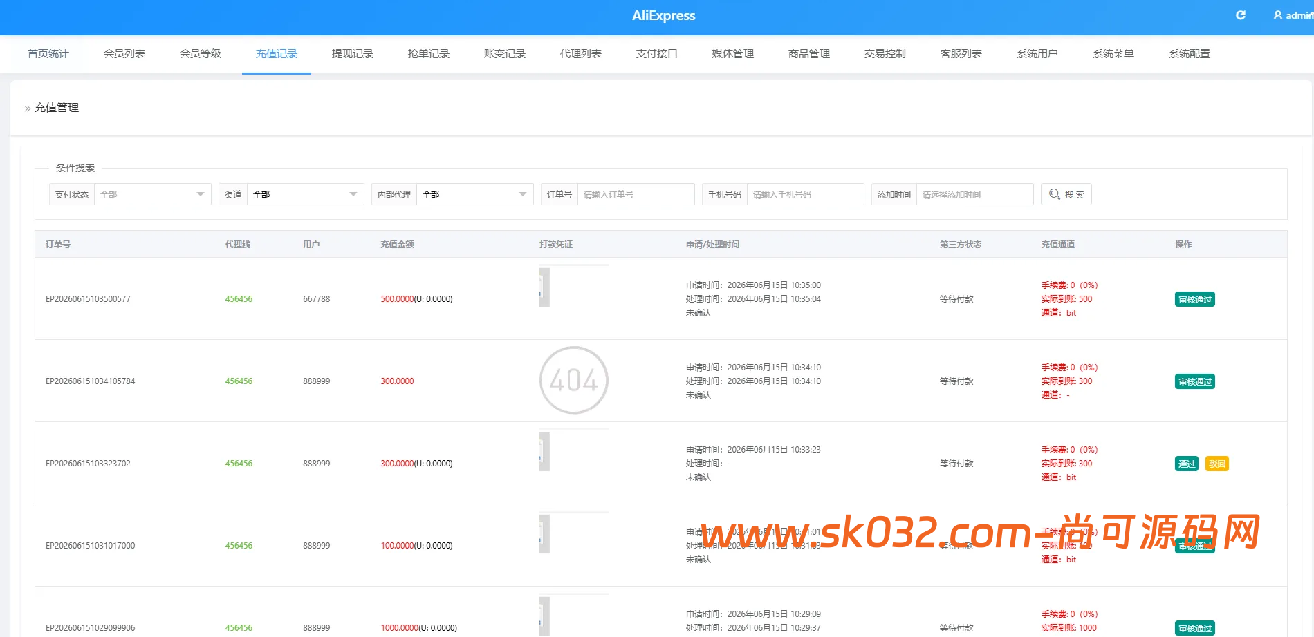Click AliExpress title in header

point(664,15)
